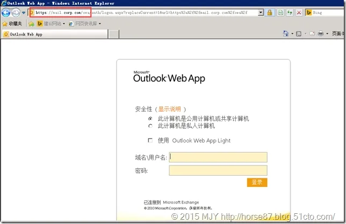Click the RSS feeds icon

tap(299, 34)
